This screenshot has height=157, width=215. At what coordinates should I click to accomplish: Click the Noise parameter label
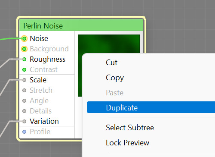(x=39, y=38)
